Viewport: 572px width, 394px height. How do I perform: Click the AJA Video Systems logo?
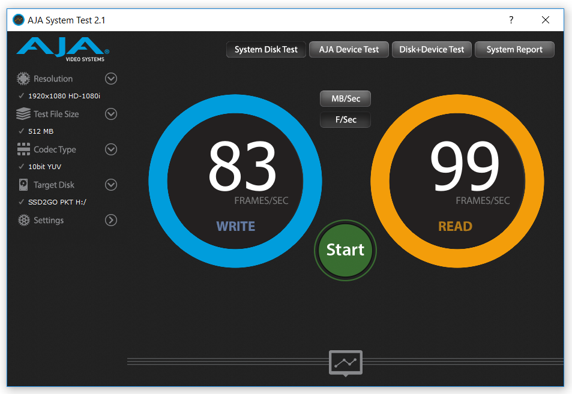click(62, 49)
